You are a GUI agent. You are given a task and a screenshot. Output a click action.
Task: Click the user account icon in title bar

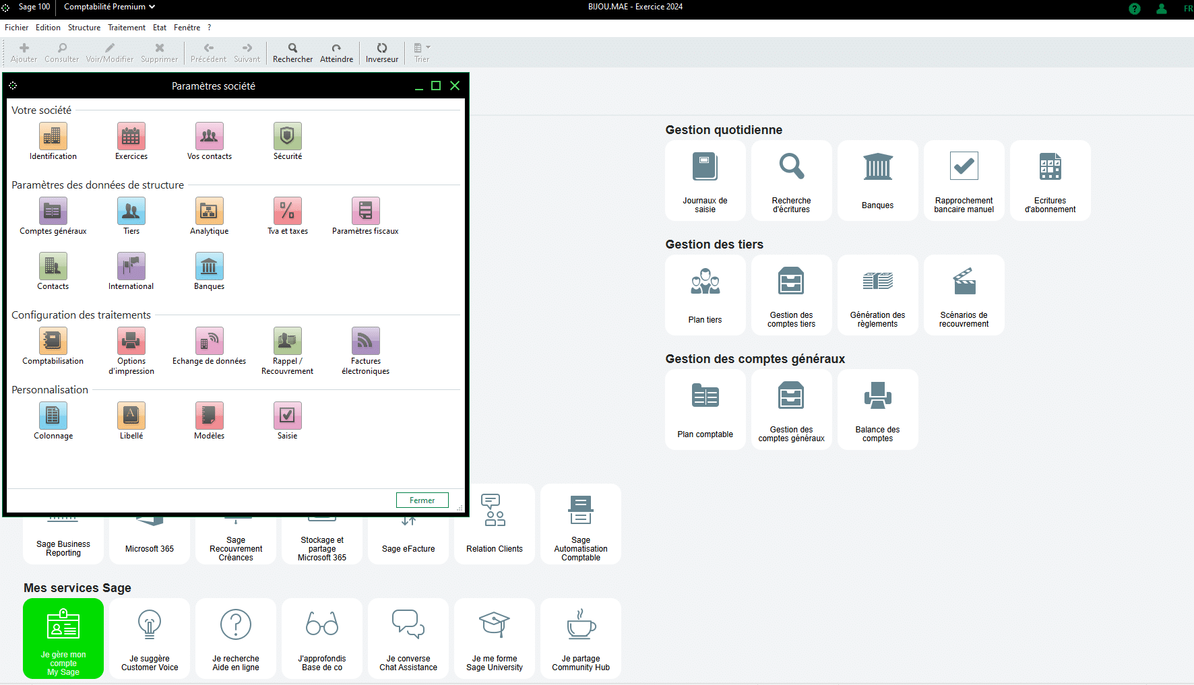coord(1162,9)
